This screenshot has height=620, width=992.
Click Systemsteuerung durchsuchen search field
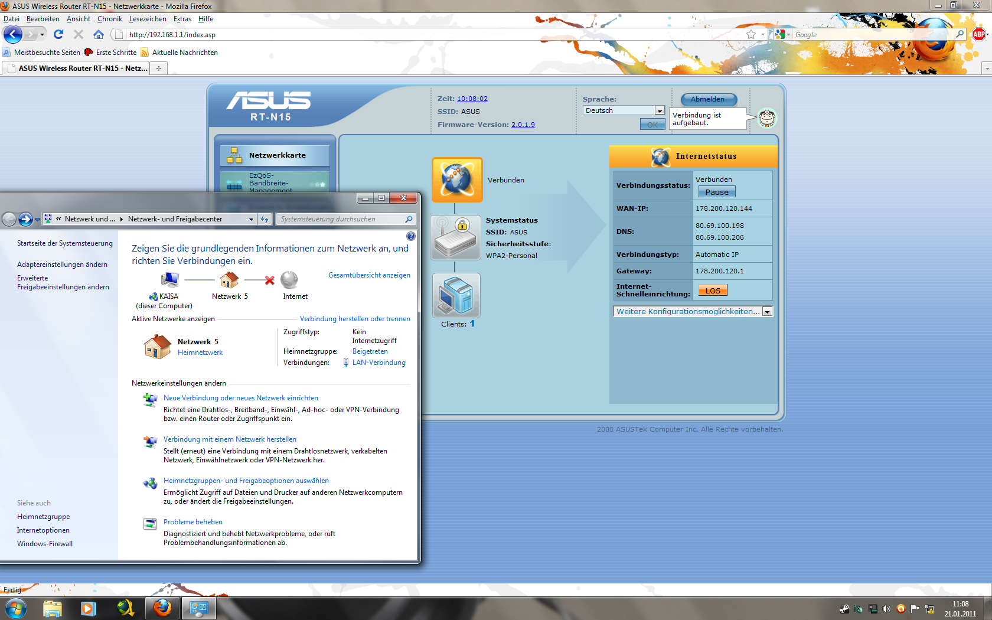point(345,219)
